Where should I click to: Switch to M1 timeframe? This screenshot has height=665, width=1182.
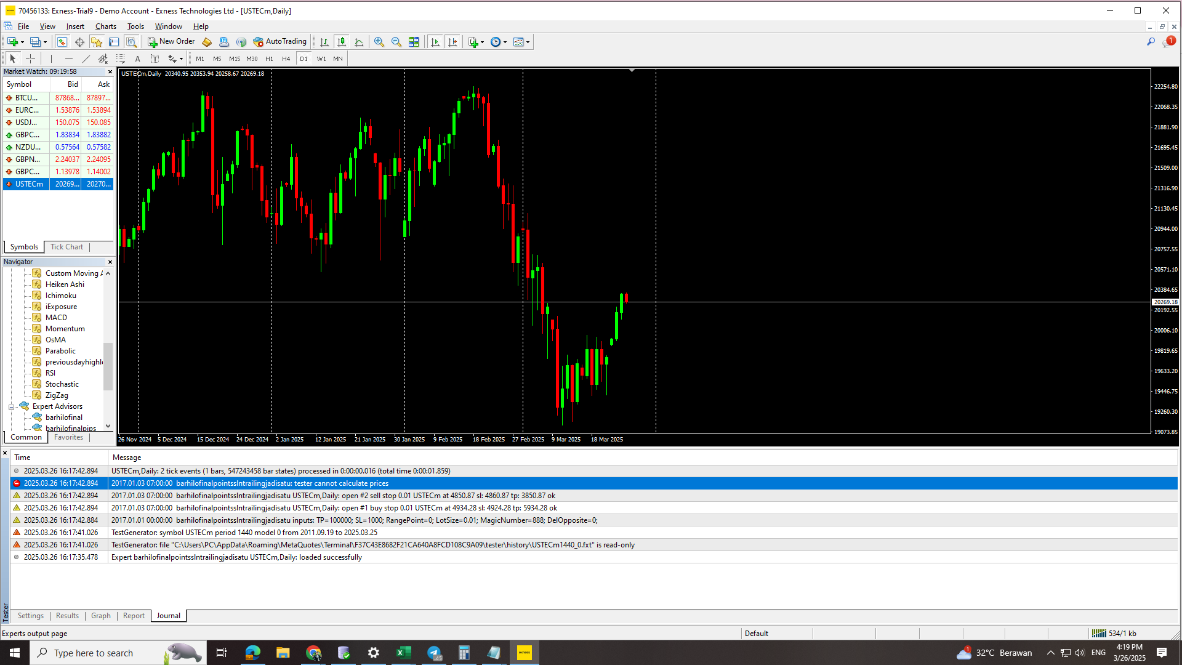click(200, 58)
